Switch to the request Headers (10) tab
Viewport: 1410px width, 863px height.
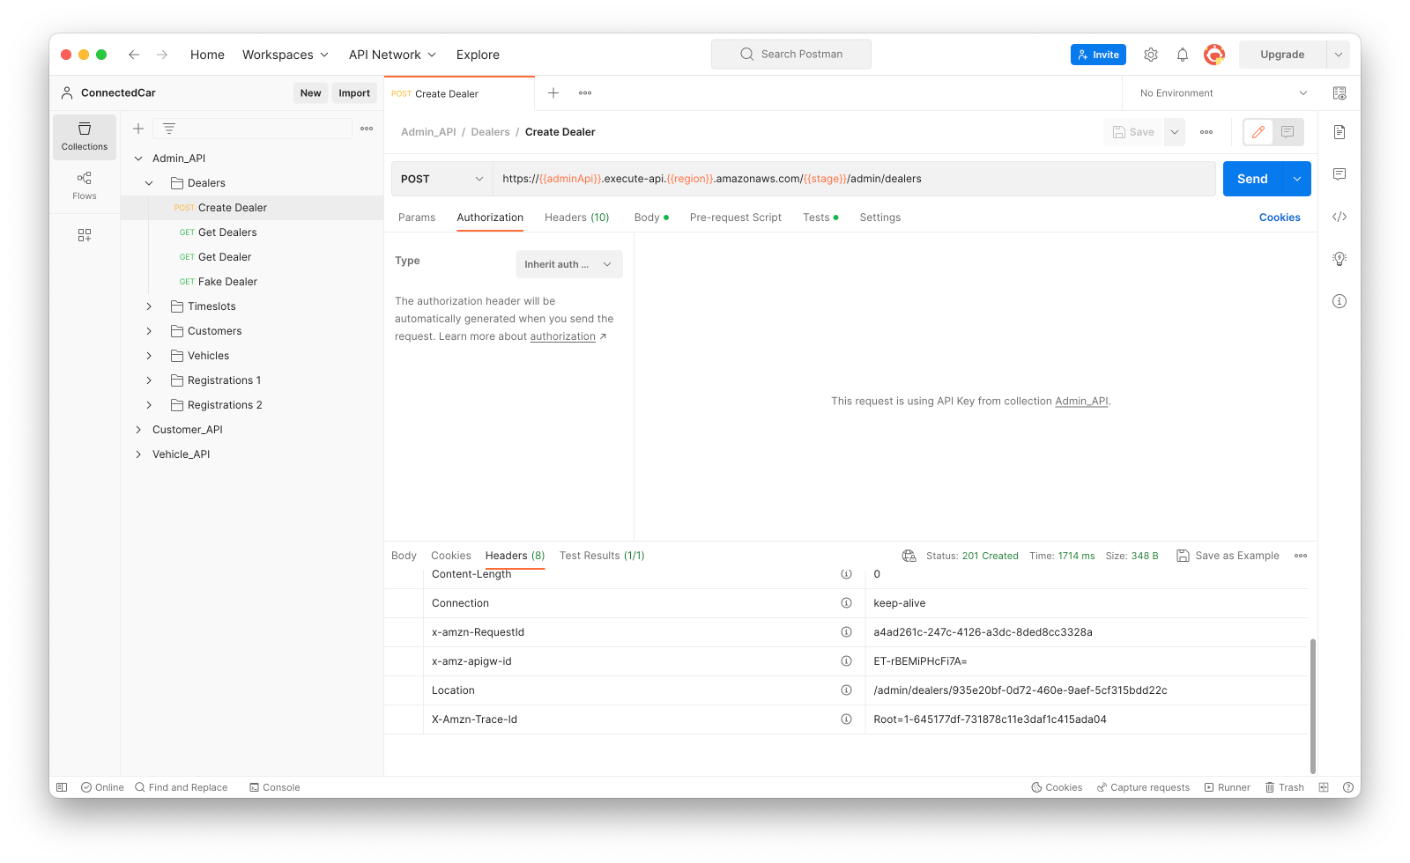(577, 218)
